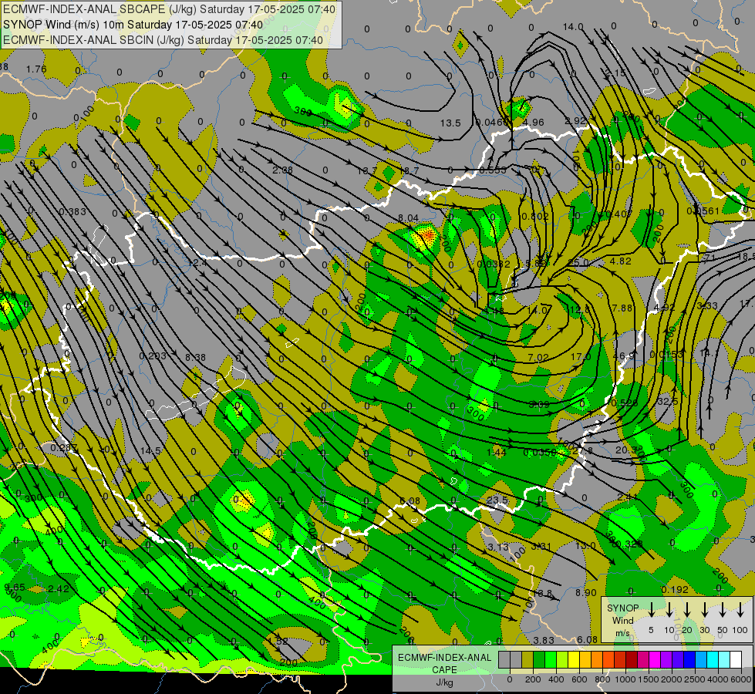Click the 100 m/s wind arrow in legend
Image resolution: width=755 pixels, height=694 pixels.
[740, 610]
